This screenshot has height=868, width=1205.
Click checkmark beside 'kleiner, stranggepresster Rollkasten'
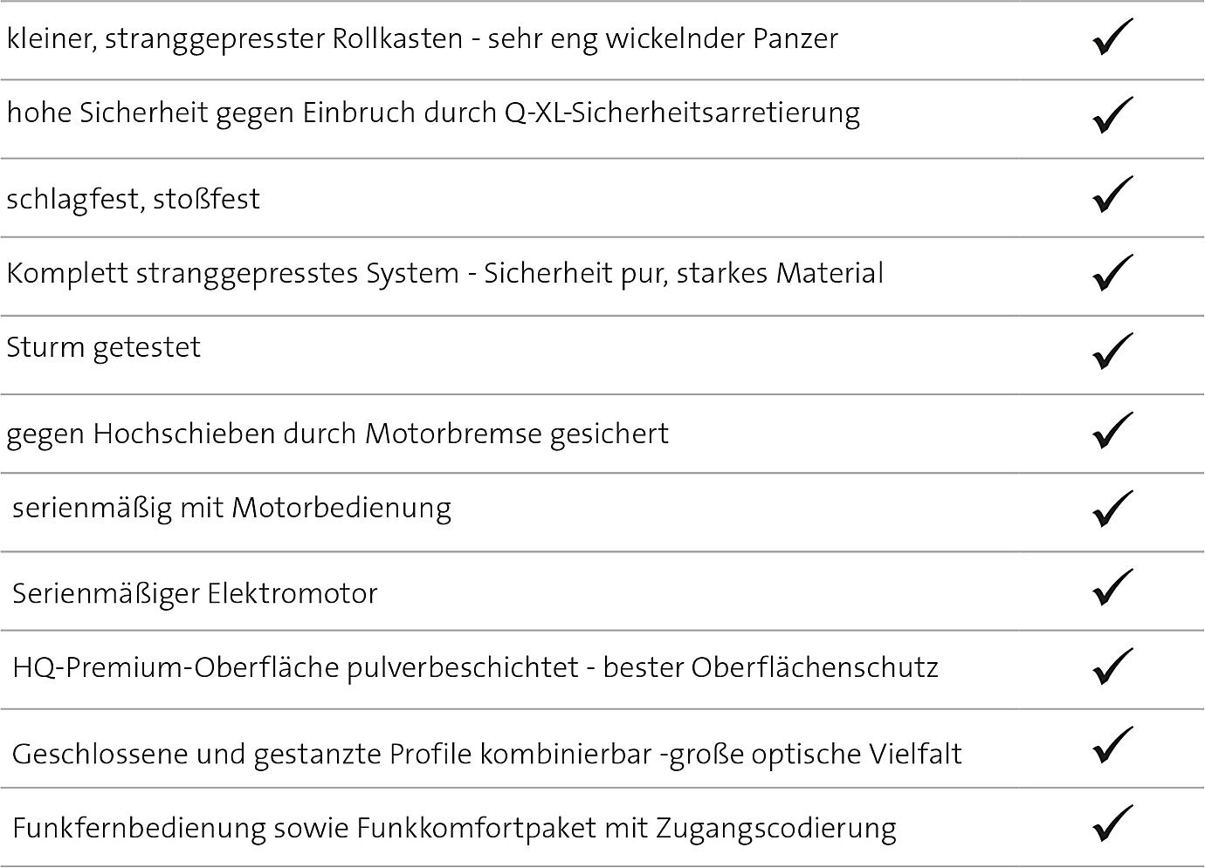point(1112,37)
